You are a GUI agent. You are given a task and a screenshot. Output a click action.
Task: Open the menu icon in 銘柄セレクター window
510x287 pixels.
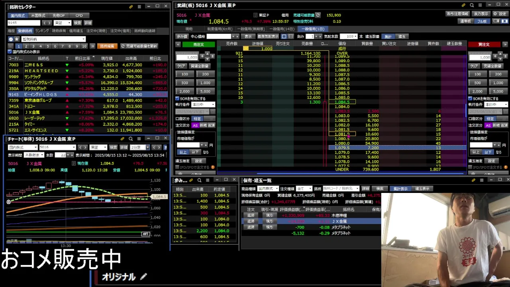139,7
